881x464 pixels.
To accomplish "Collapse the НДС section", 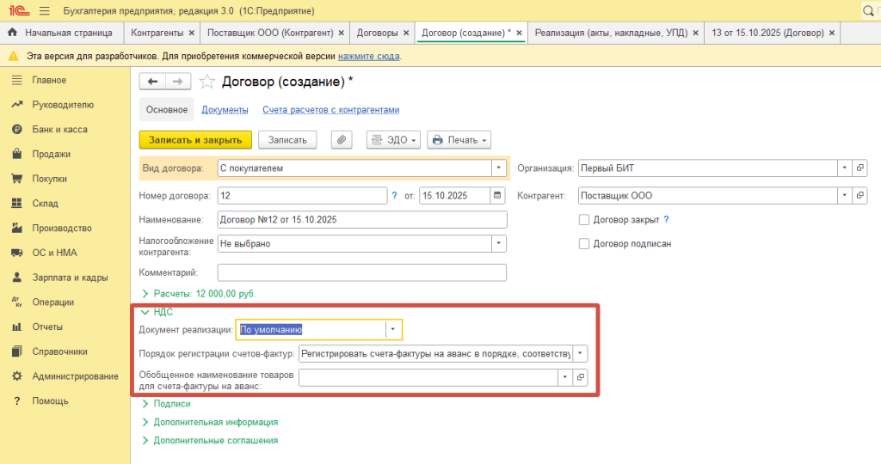I will [145, 313].
